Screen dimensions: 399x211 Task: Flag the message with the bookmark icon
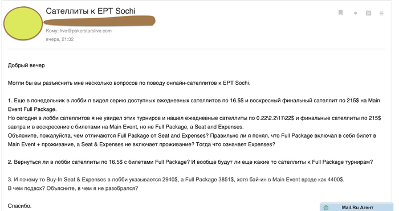point(340,13)
